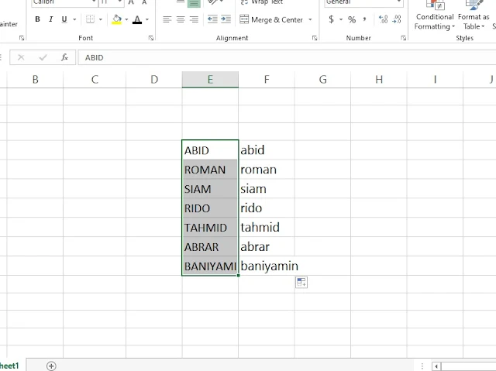Open fill color dropdown arrow

[126, 19]
